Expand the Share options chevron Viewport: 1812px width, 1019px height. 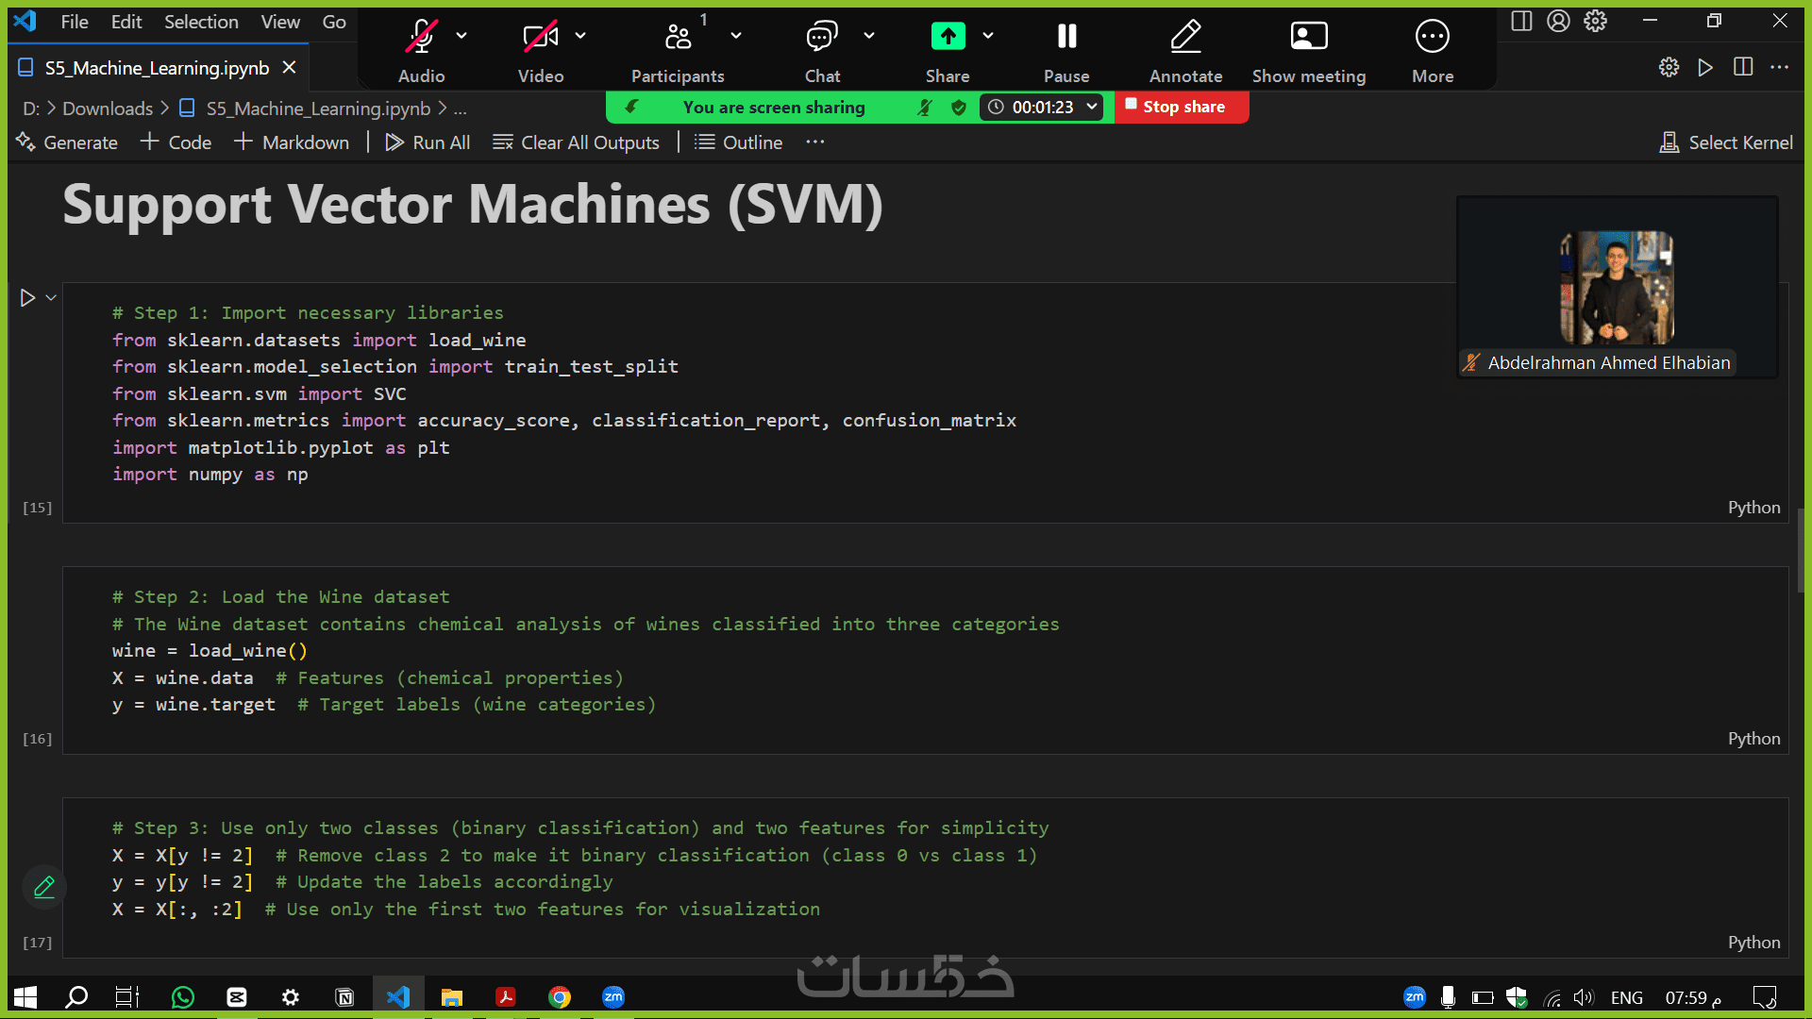[988, 36]
